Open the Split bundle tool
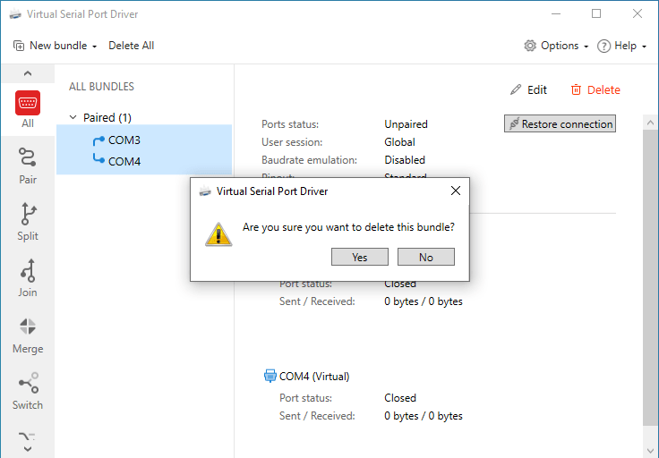Screen dimensions: 659x458 coord(28,222)
